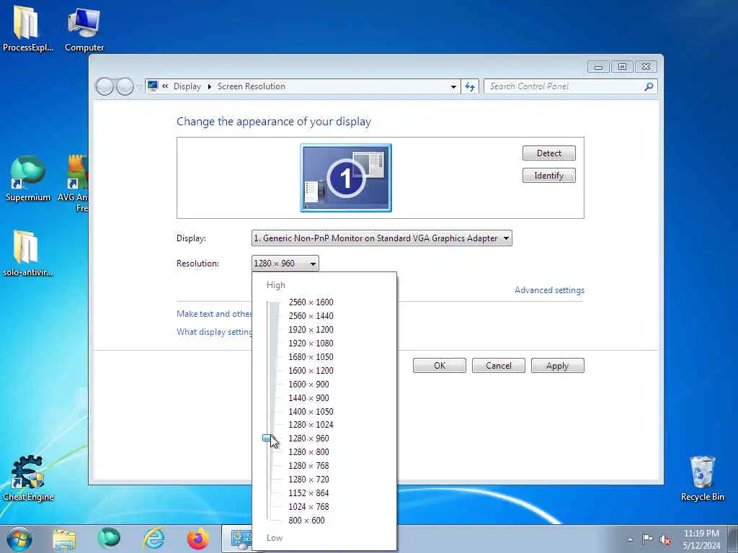Go back in Control Panel navigation

105,86
